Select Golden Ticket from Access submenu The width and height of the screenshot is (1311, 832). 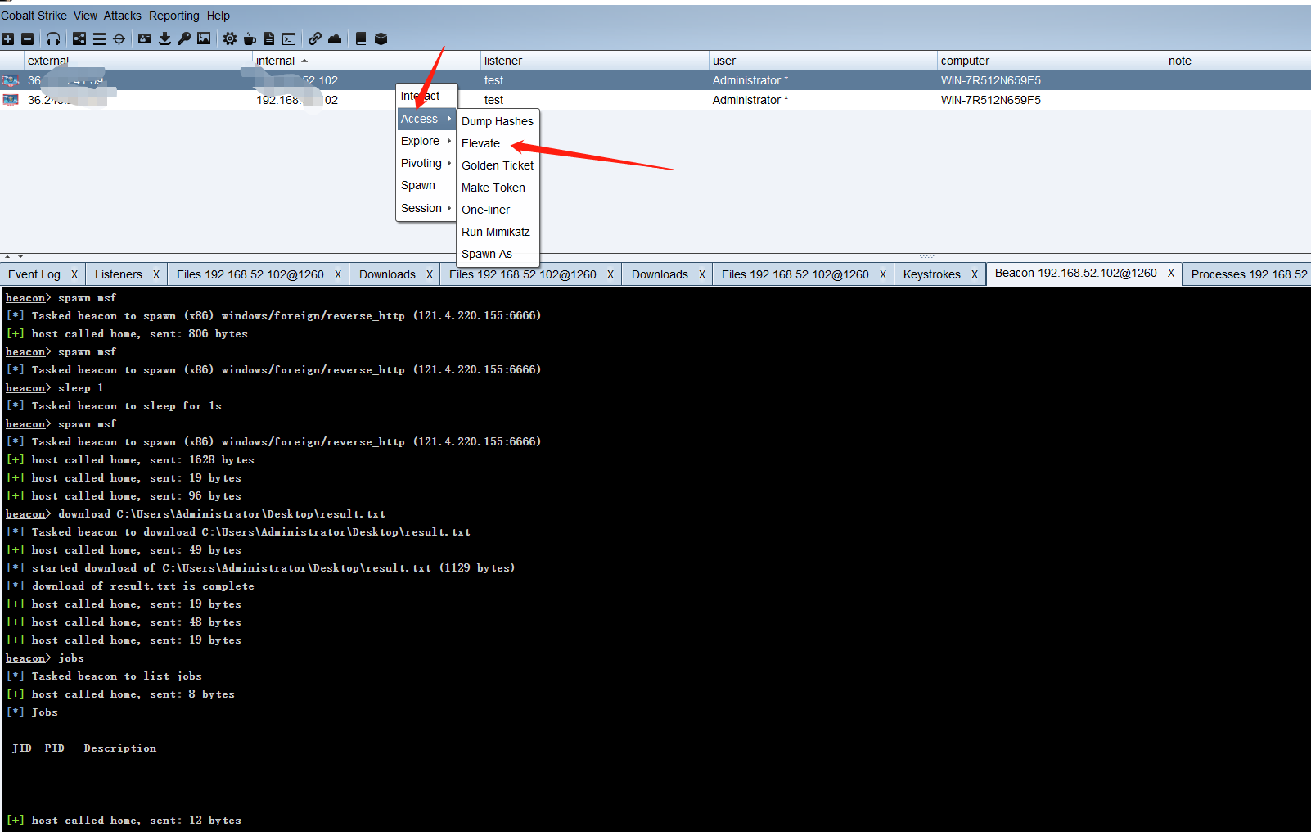498,165
